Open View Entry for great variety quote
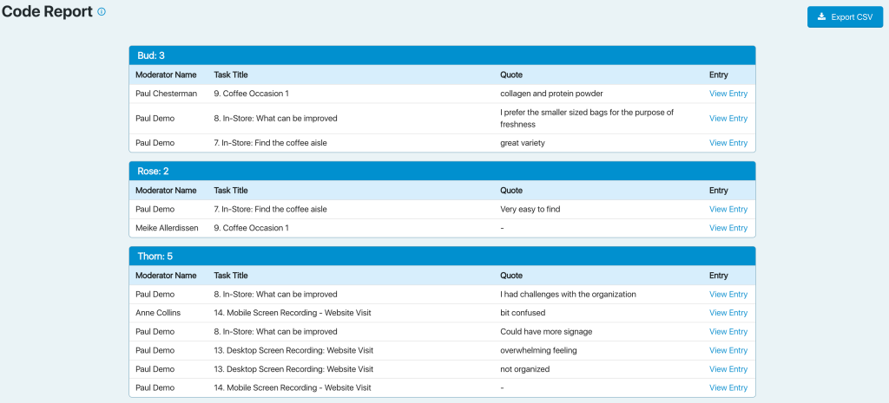Viewport: 889px width, 403px height. tap(728, 143)
